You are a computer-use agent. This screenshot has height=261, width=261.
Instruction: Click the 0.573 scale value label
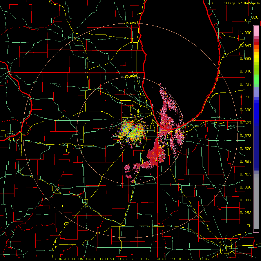click(246, 136)
